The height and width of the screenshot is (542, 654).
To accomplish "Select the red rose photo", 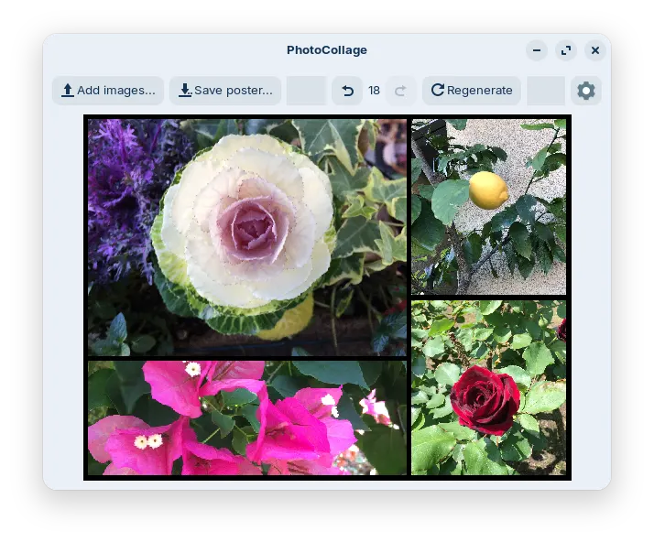I will [x=488, y=388].
